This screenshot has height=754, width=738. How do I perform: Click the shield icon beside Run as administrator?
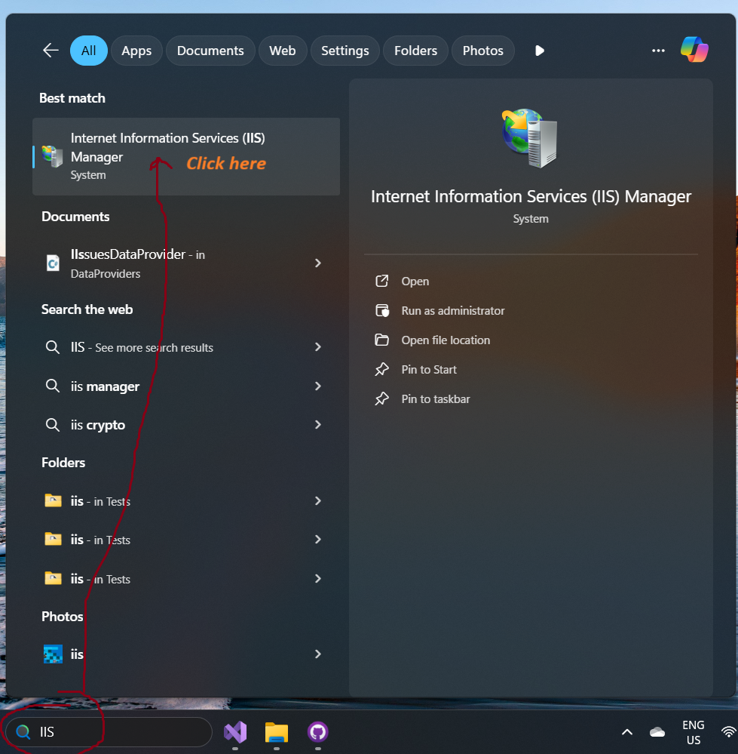[382, 311]
